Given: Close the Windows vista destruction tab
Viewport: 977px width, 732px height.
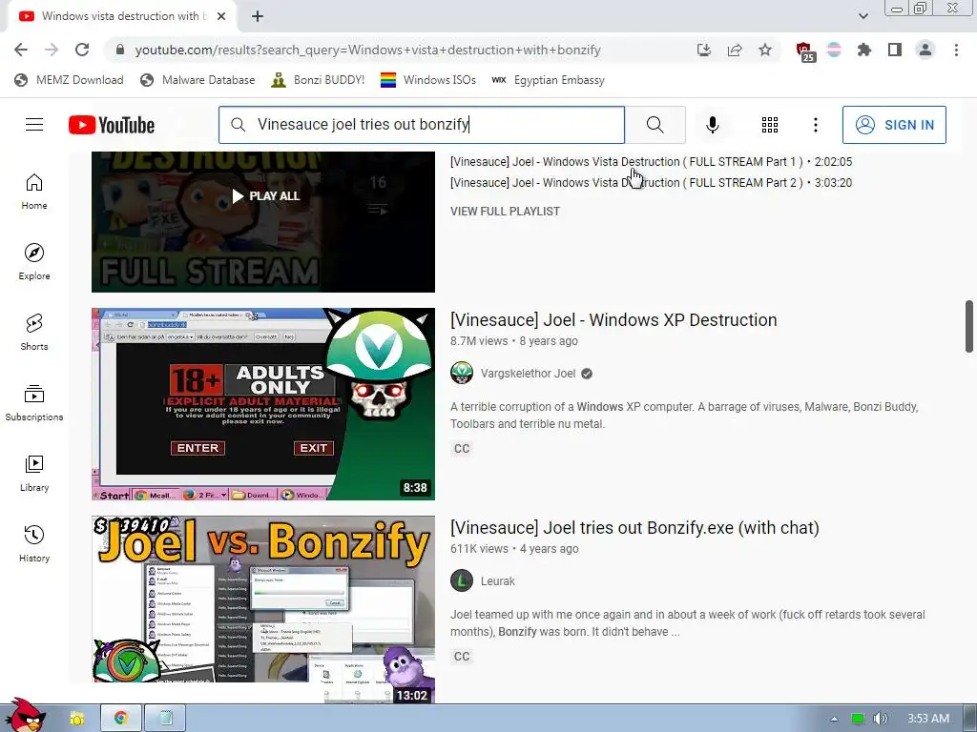Looking at the screenshot, I should tap(221, 16).
